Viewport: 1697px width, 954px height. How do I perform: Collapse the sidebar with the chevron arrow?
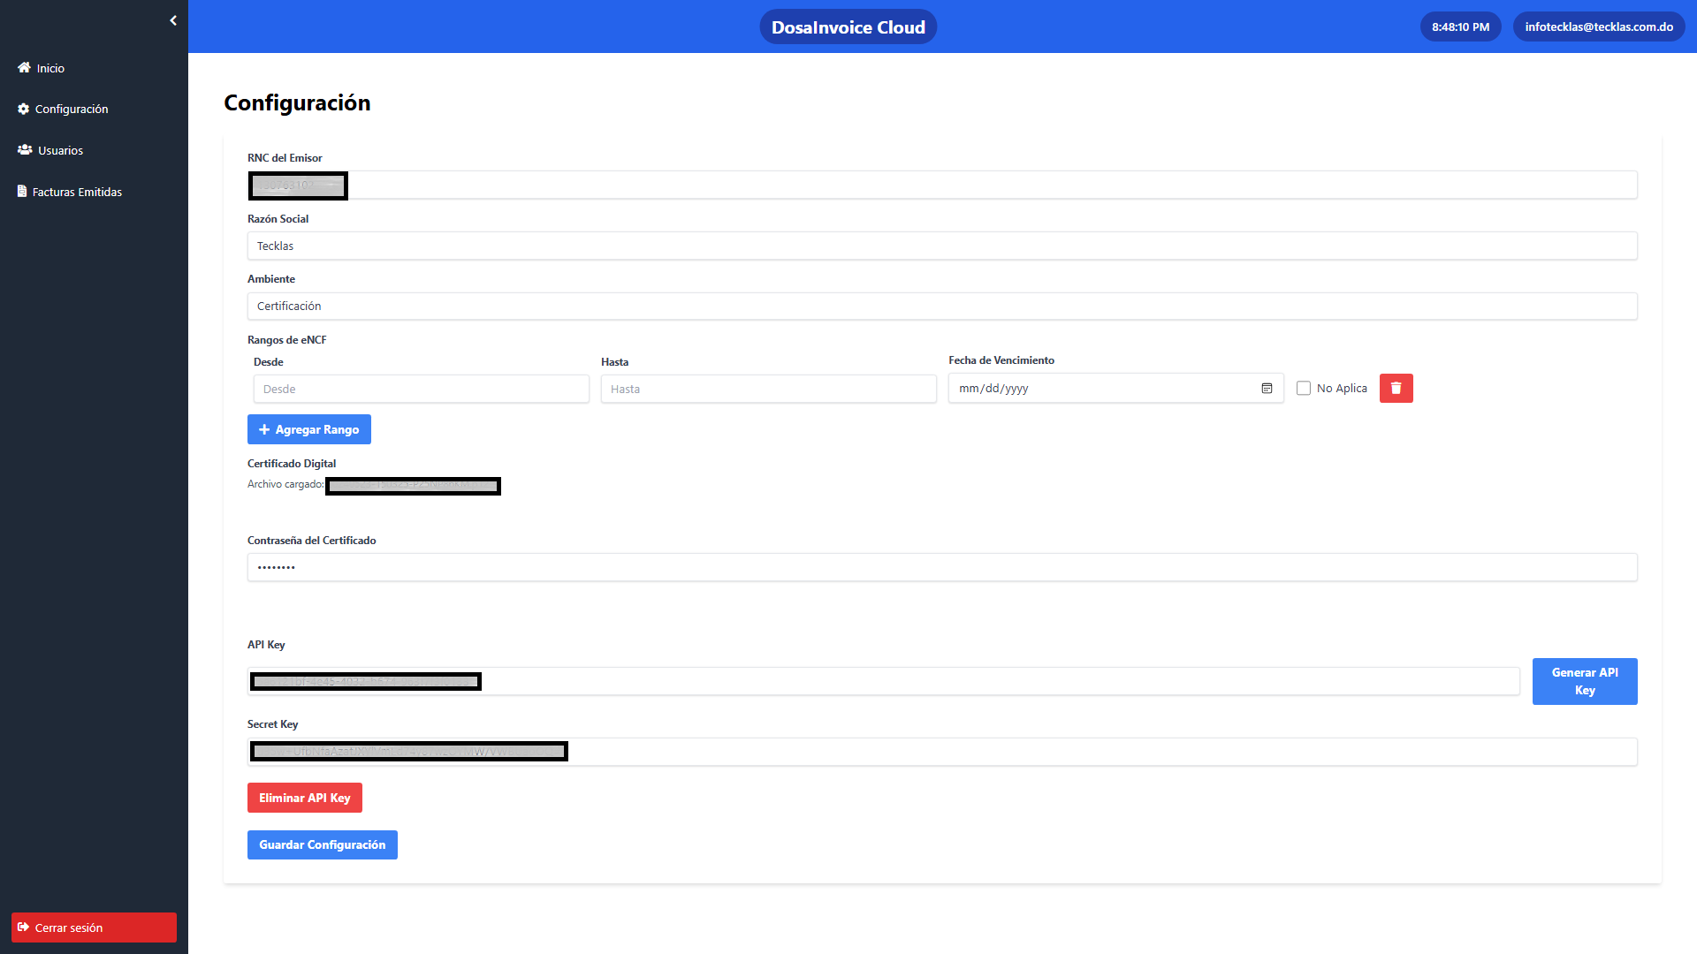[x=173, y=20]
